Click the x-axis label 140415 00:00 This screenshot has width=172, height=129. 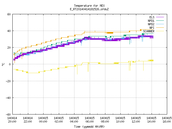[x=43, y=120]
